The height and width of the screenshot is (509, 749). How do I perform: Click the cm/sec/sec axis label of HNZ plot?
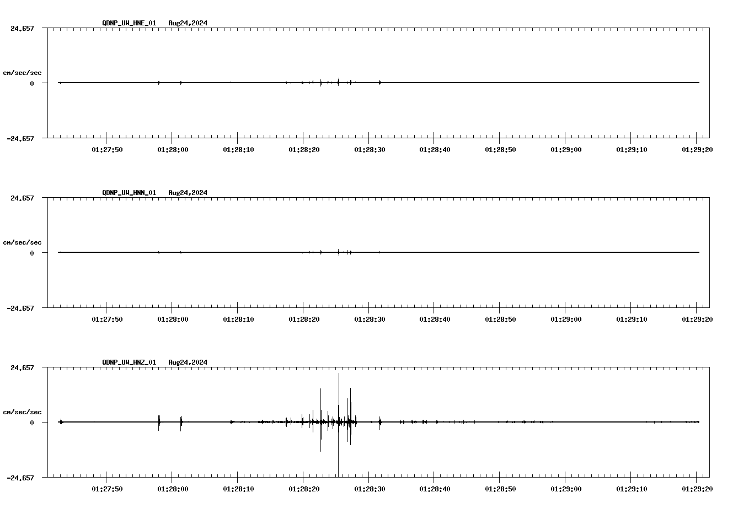[x=22, y=412]
